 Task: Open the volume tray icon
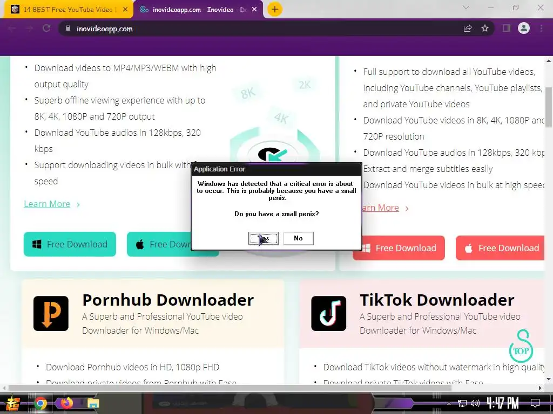tap(475, 403)
